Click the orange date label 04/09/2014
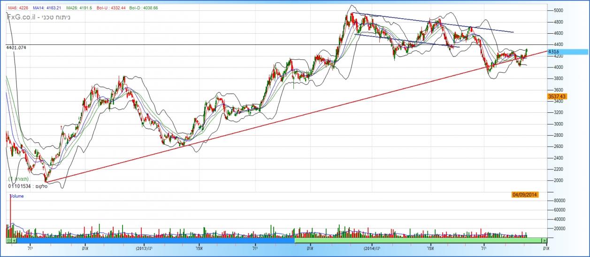590x257 pixels. pyautogui.click(x=525, y=194)
